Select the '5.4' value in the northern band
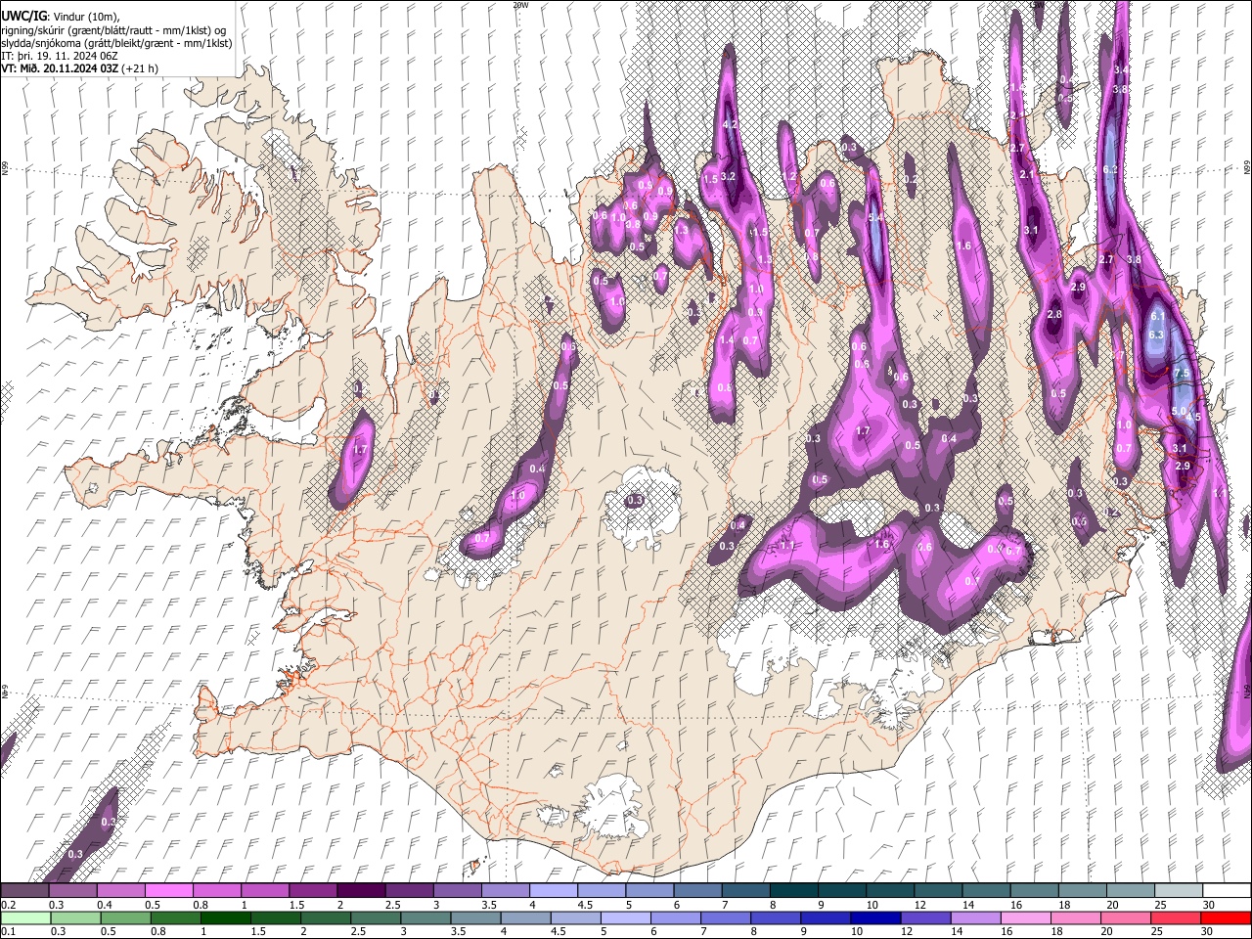This screenshot has width=1252, height=939. point(875,217)
